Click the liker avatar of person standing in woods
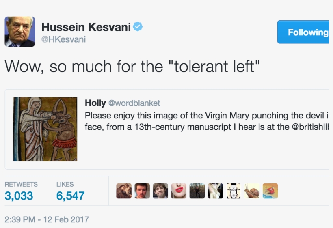 tap(197, 191)
